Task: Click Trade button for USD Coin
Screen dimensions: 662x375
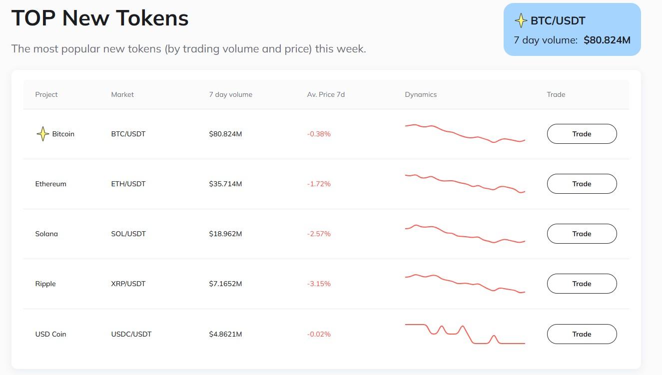Action: coord(582,334)
